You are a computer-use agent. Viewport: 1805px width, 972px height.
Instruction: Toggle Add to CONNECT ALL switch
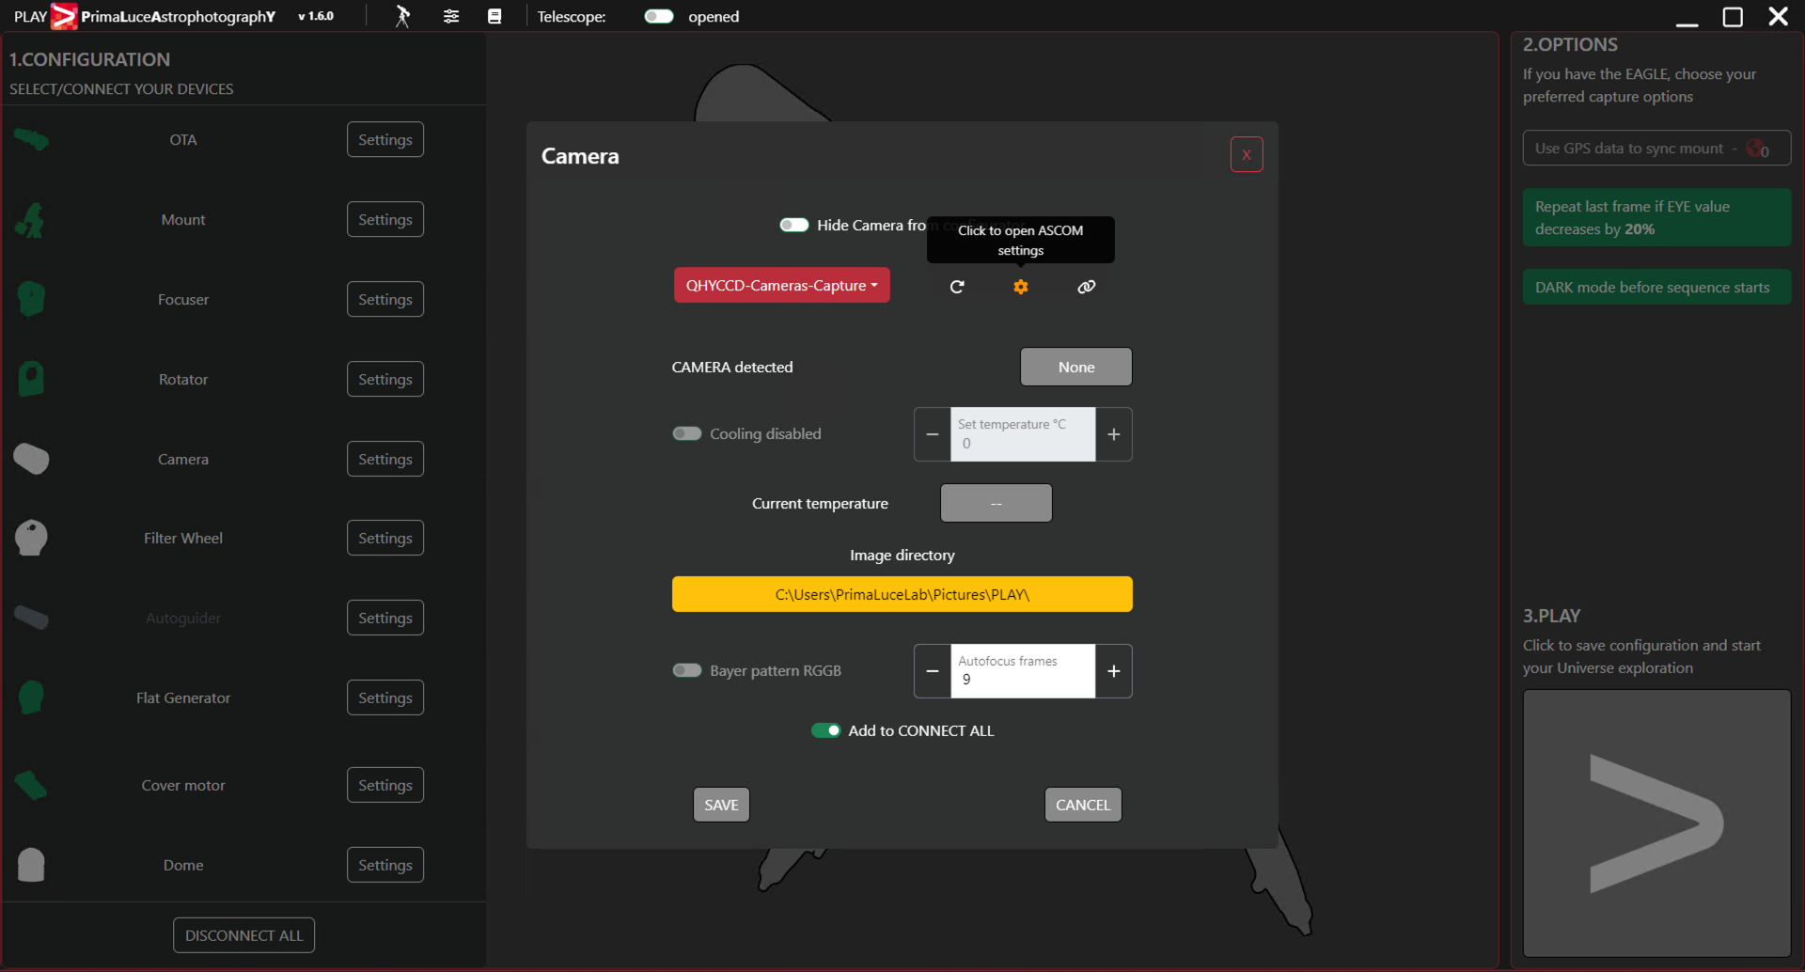(x=825, y=730)
